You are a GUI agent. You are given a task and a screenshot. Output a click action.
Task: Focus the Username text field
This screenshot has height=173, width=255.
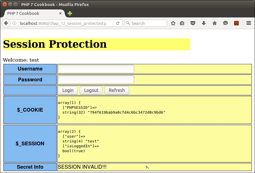tap(96, 69)
